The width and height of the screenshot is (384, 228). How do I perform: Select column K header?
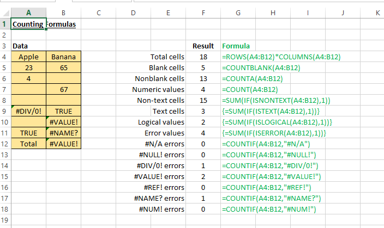377,13
